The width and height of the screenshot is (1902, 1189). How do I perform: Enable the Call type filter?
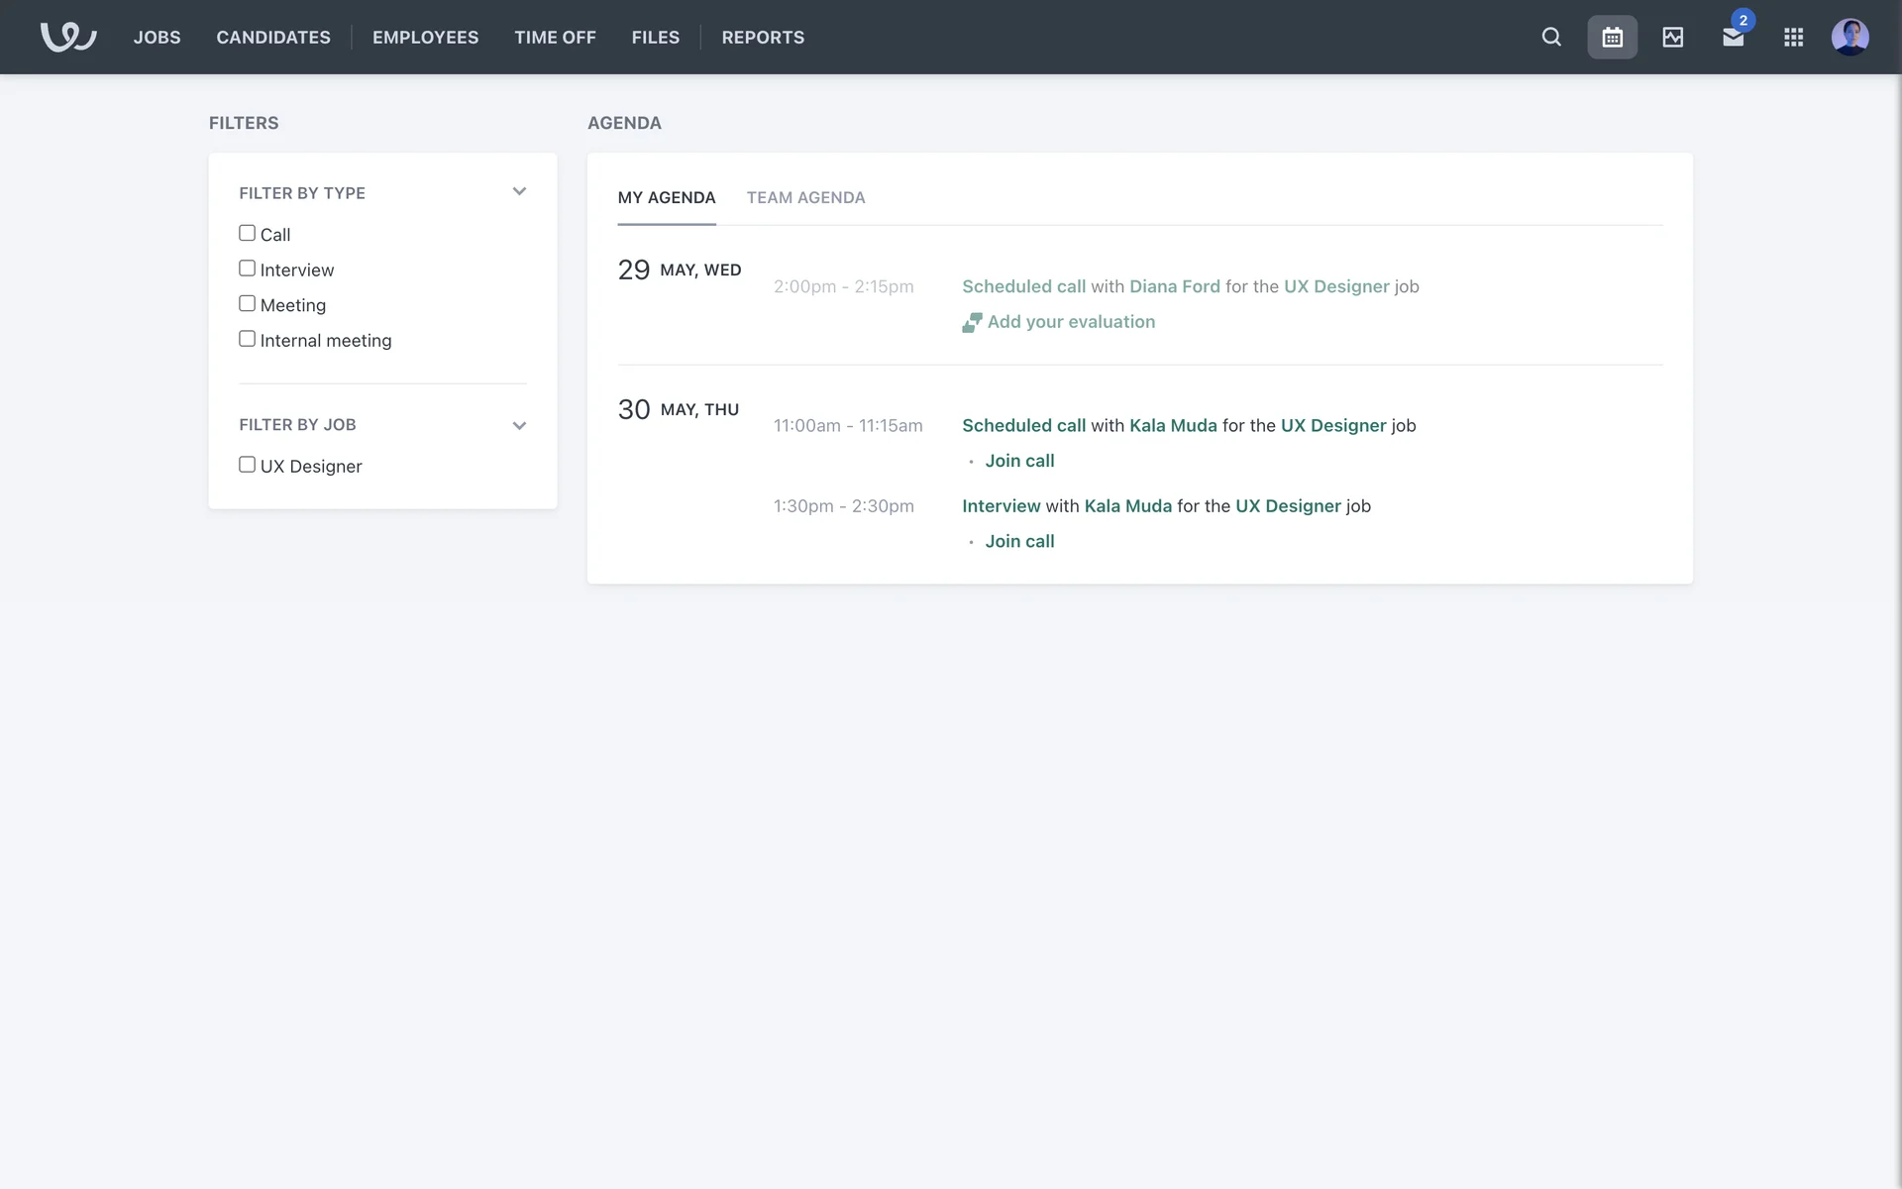click(x=247, y=233)
